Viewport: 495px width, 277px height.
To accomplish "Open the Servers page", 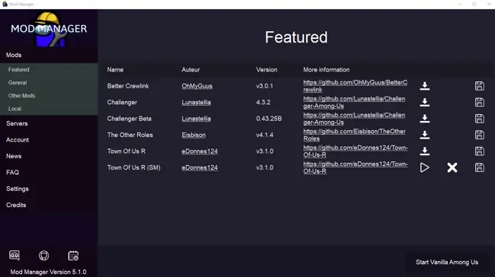I will [x=17, y=123].
